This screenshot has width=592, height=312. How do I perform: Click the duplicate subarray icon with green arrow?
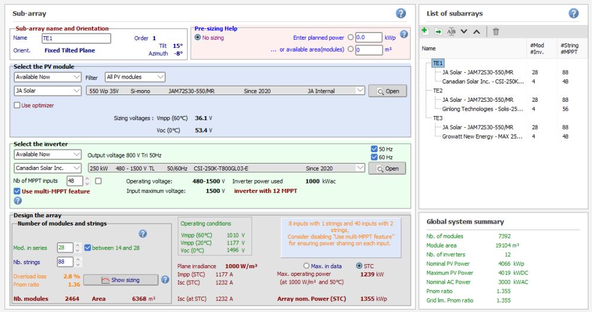point(438,31)
